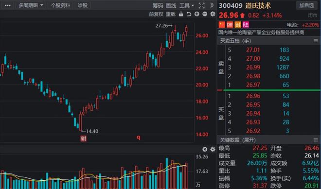Click sell level 1 price 26.97

pyautogui.click(x=253, y=85)
